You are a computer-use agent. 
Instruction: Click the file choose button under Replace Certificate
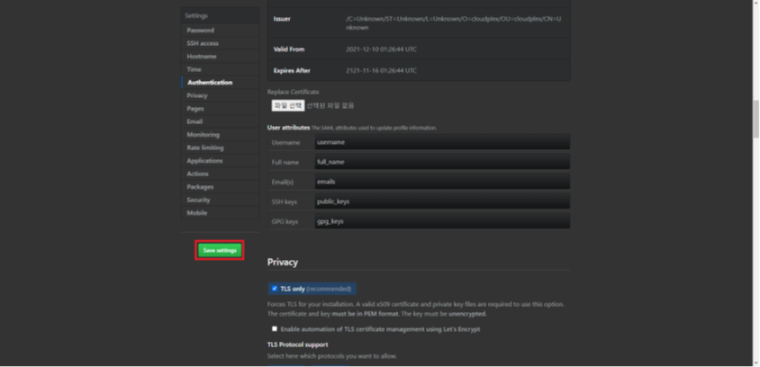click(289, 105)
